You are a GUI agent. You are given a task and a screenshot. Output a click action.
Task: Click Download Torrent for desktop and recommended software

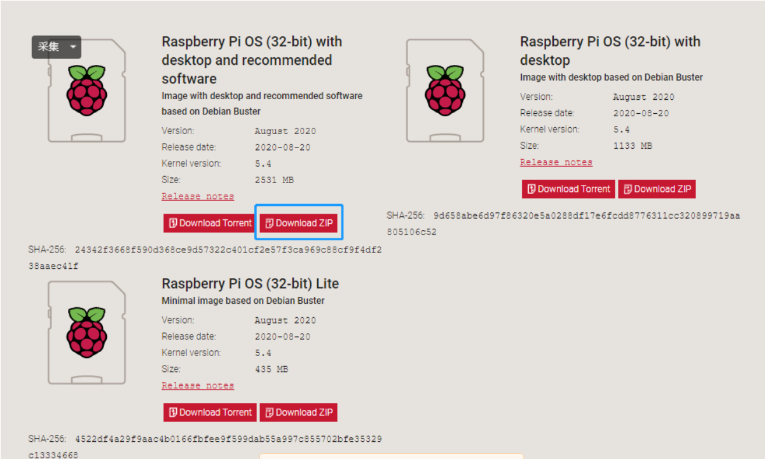[210, 223]
